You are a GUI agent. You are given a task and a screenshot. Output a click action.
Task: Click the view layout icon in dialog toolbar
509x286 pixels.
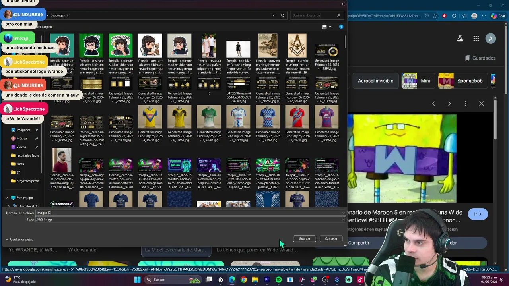(324, 27)
